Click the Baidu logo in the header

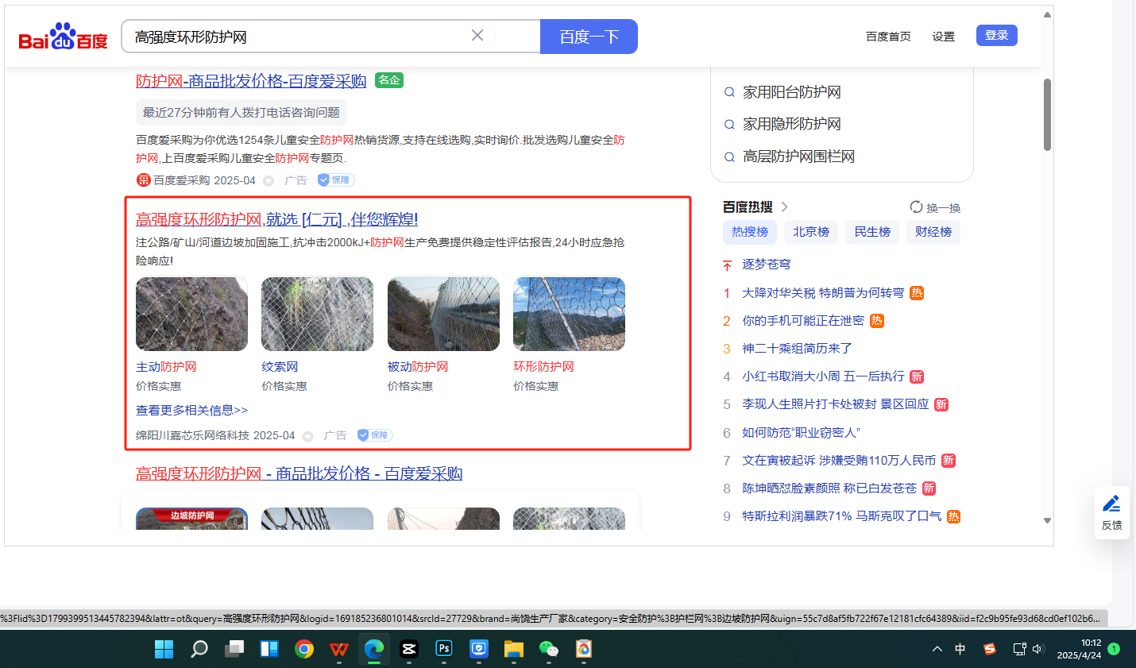click(63, 37)
